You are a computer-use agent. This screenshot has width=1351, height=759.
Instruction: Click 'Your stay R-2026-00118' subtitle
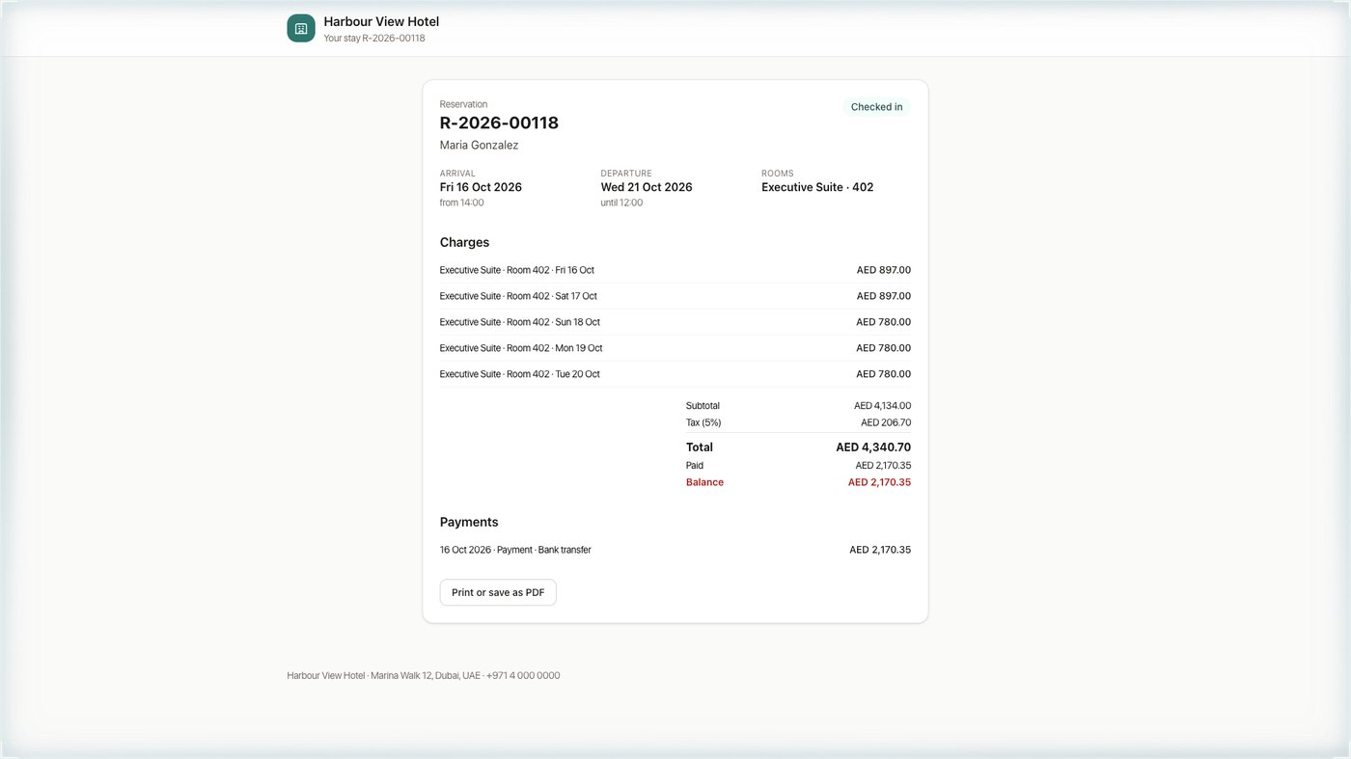(x=374, y=39)
